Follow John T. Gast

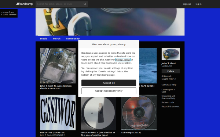pos(171,71)
